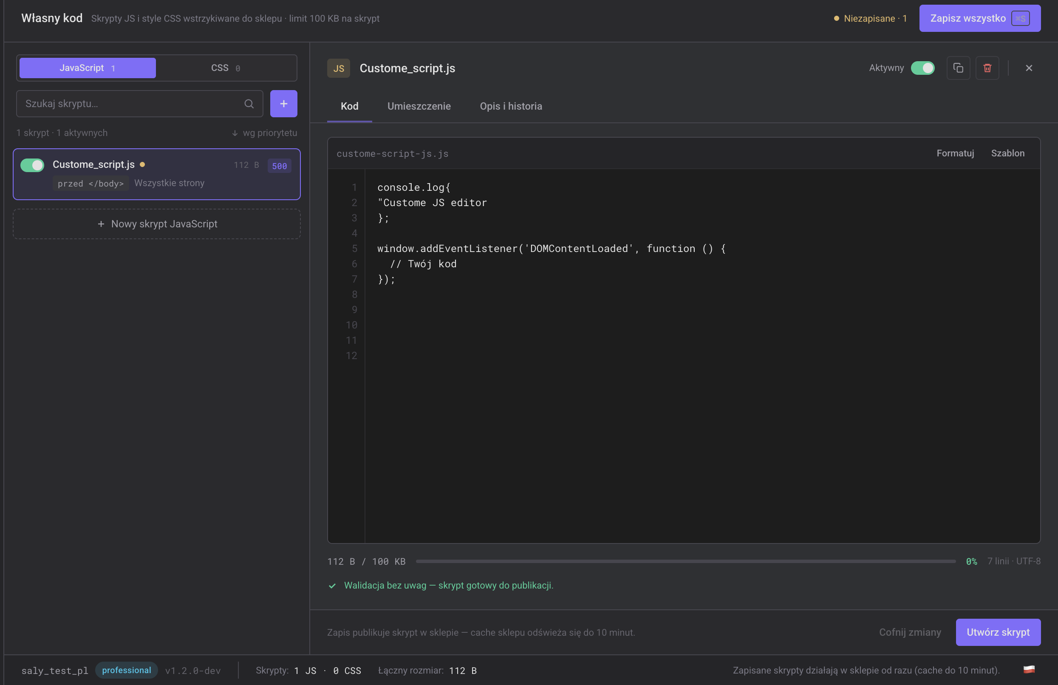This screenshot has width=1058, height=685.
Task: Change sort order wg priorytetu
Action: (x=264, y=133)
